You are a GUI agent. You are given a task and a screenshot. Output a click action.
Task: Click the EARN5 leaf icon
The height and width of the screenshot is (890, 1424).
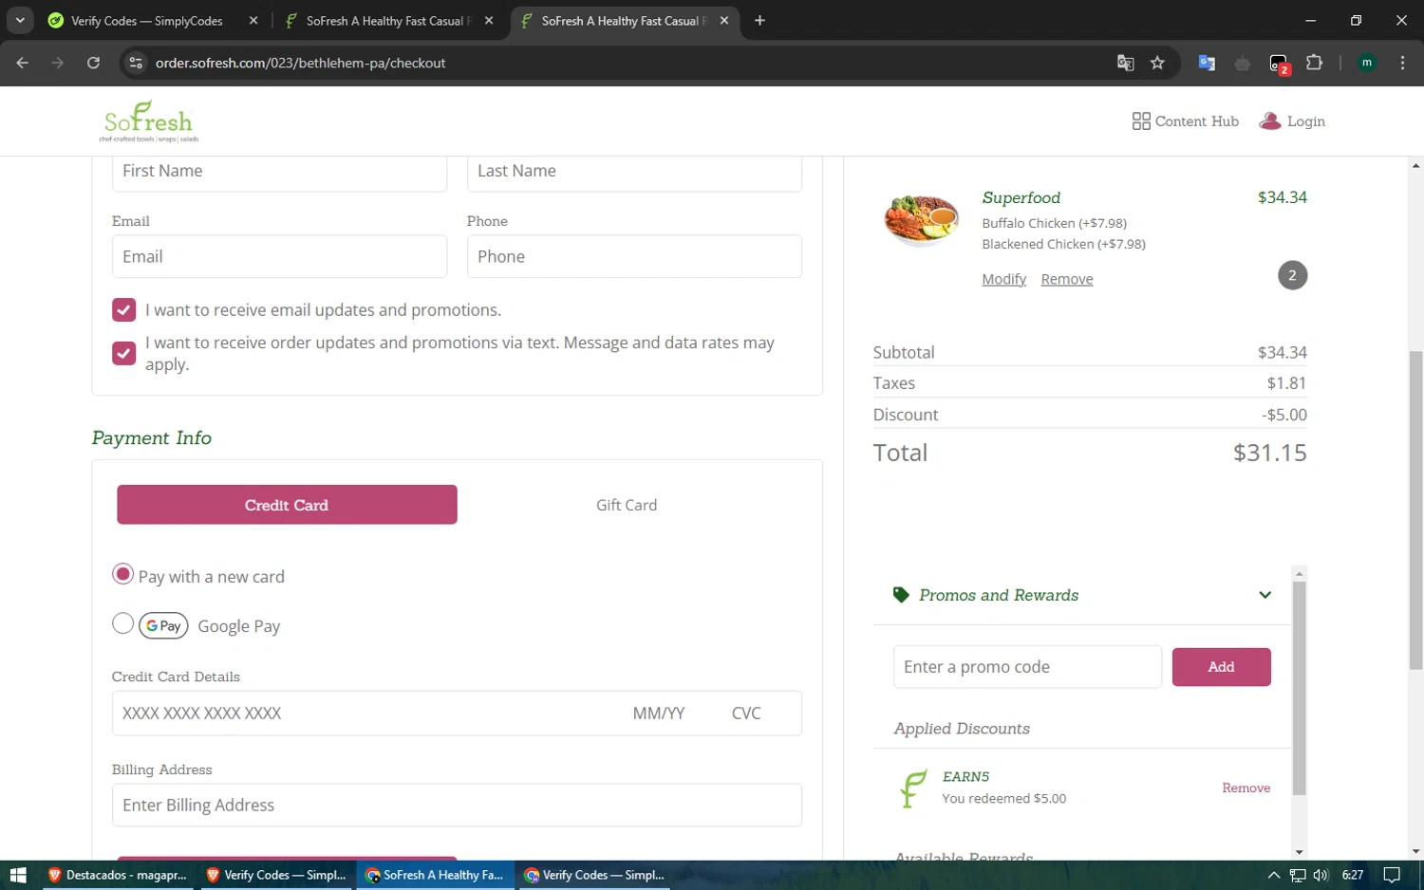[x=912, y=788]
